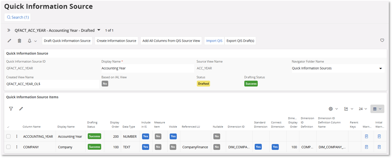Viewport: 392px width, 158px height.
Task: Click Draft Quick Information Source button
Action: [x=67, y=41]
